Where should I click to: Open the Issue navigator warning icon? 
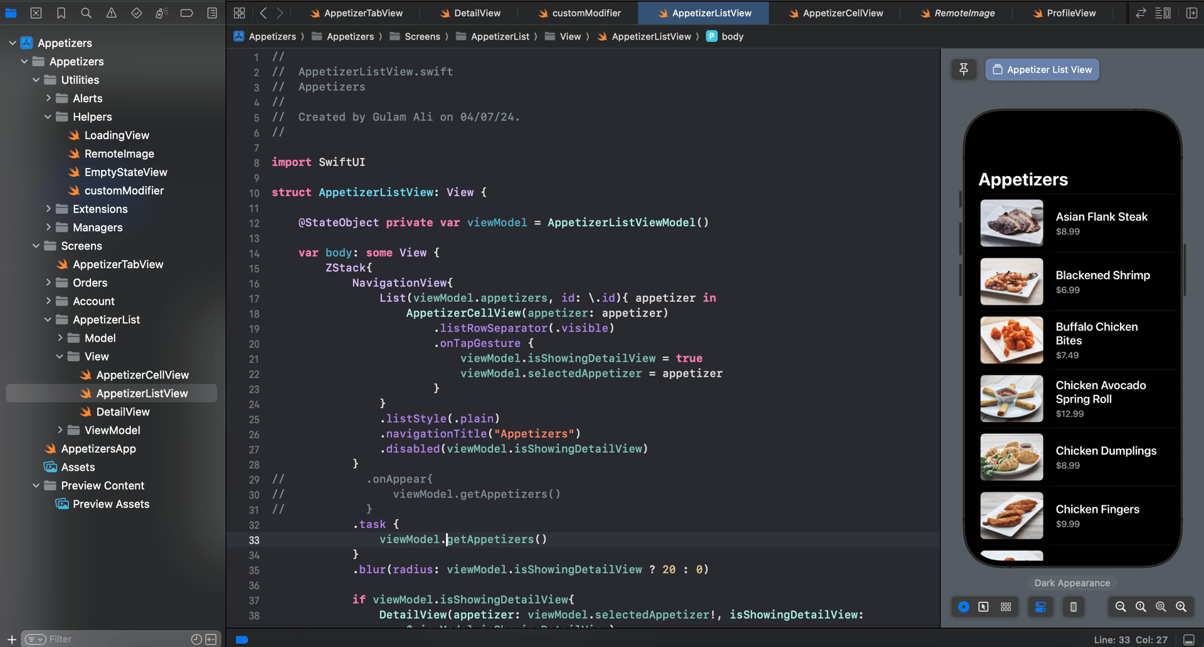[x=111, y=13]
